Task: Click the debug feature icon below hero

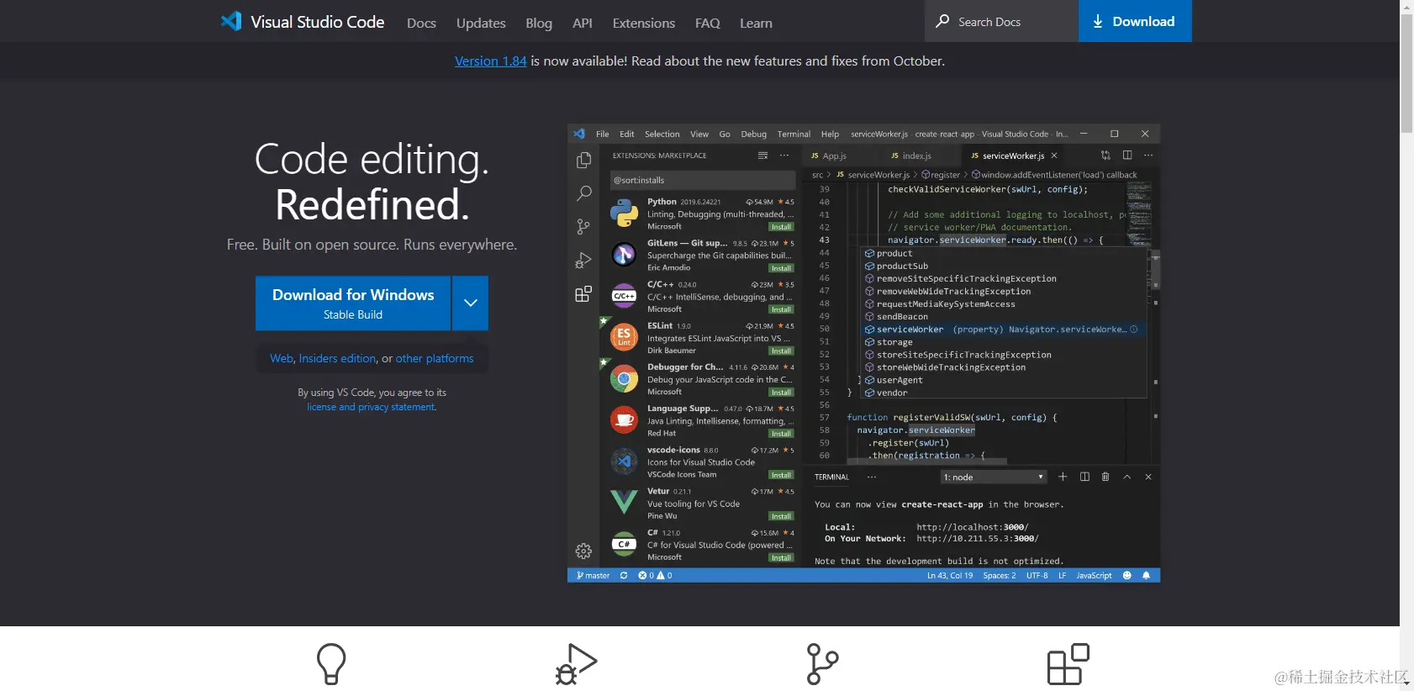Action: pyautogui.click(x=576, y=664)
